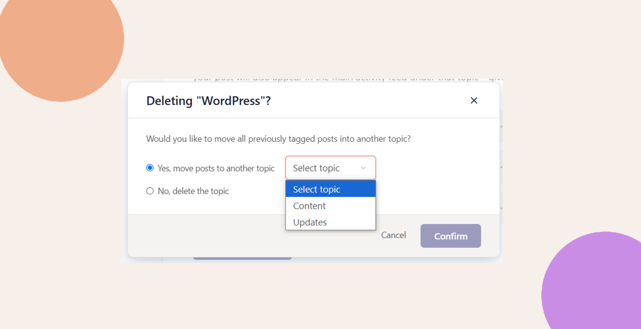Open the Select topic dropdown box
This screenshot has width=641, height=329.
click(x=330, y=168)
